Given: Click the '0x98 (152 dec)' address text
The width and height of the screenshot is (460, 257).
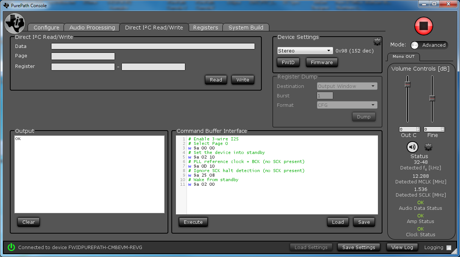Looking at the screenshot, I should point(354,51).
